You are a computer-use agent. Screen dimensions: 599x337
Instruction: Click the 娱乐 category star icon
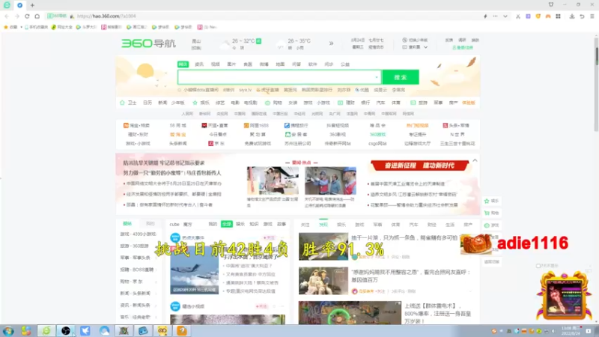coord(195,103)
